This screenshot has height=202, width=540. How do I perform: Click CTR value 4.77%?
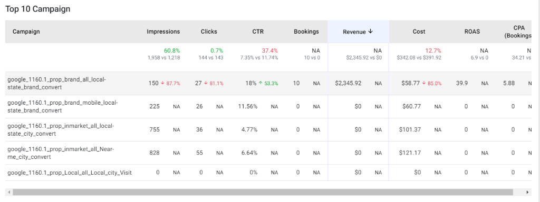click(x=249, y=130)
